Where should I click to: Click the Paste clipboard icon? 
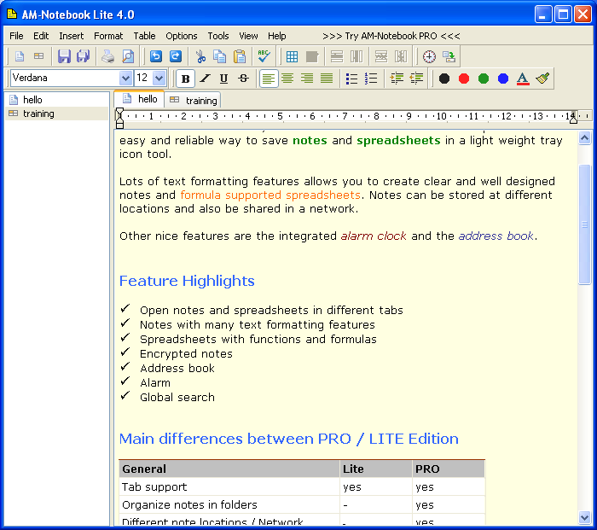point(241,56)
